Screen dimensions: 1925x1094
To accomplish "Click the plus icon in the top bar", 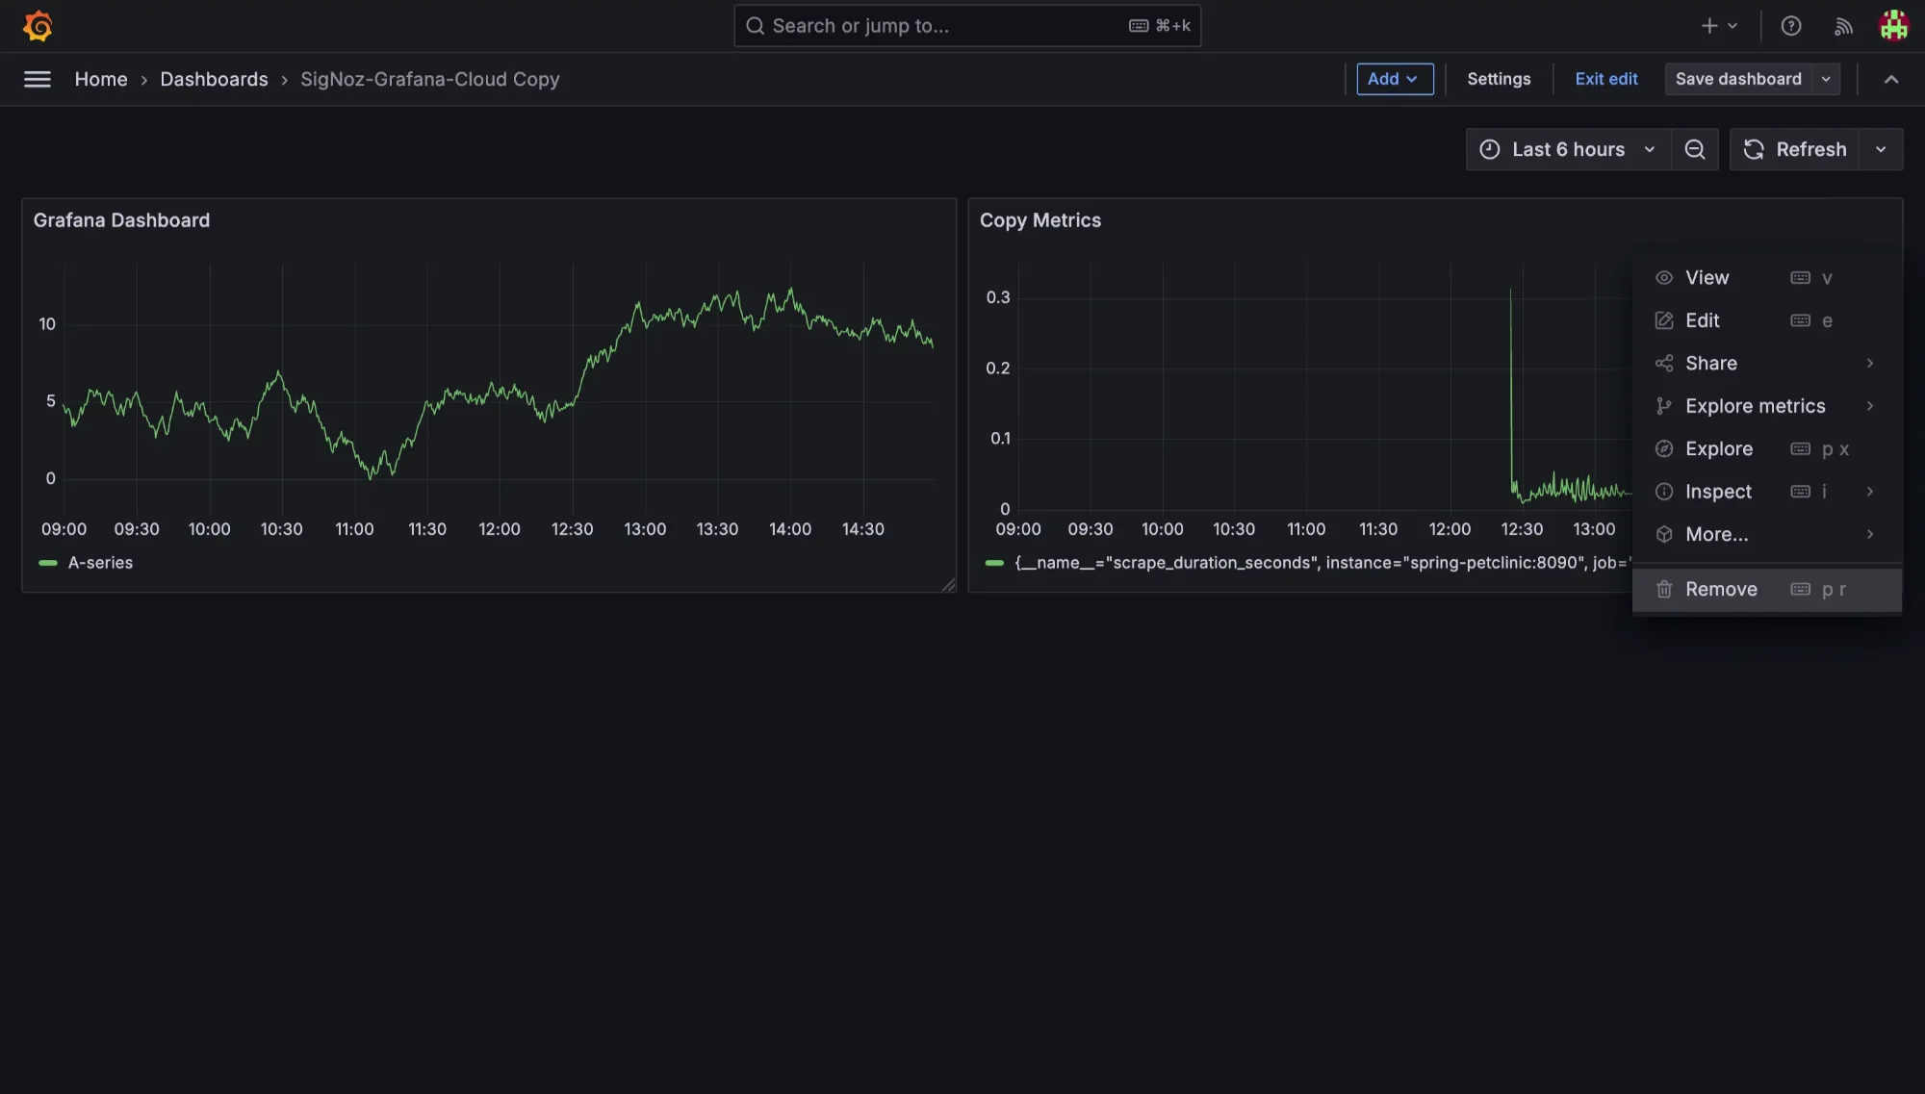I will click(x=1709, y=26).
